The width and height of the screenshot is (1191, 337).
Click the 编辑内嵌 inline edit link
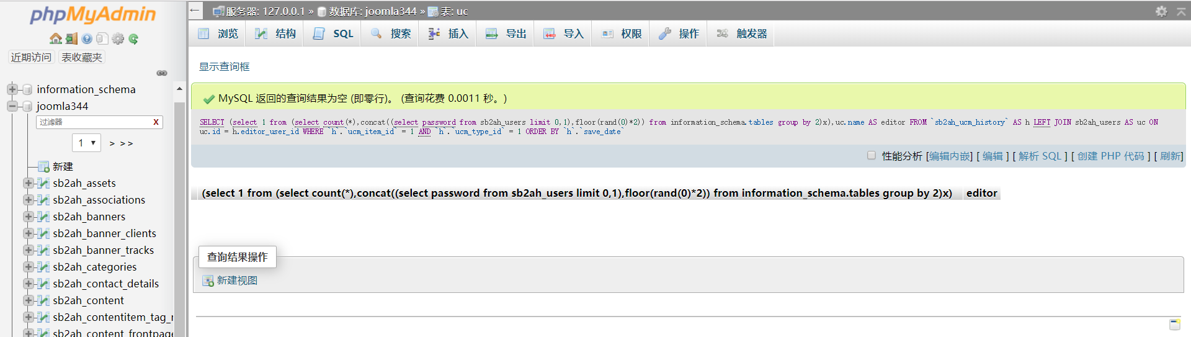(949, 156)
